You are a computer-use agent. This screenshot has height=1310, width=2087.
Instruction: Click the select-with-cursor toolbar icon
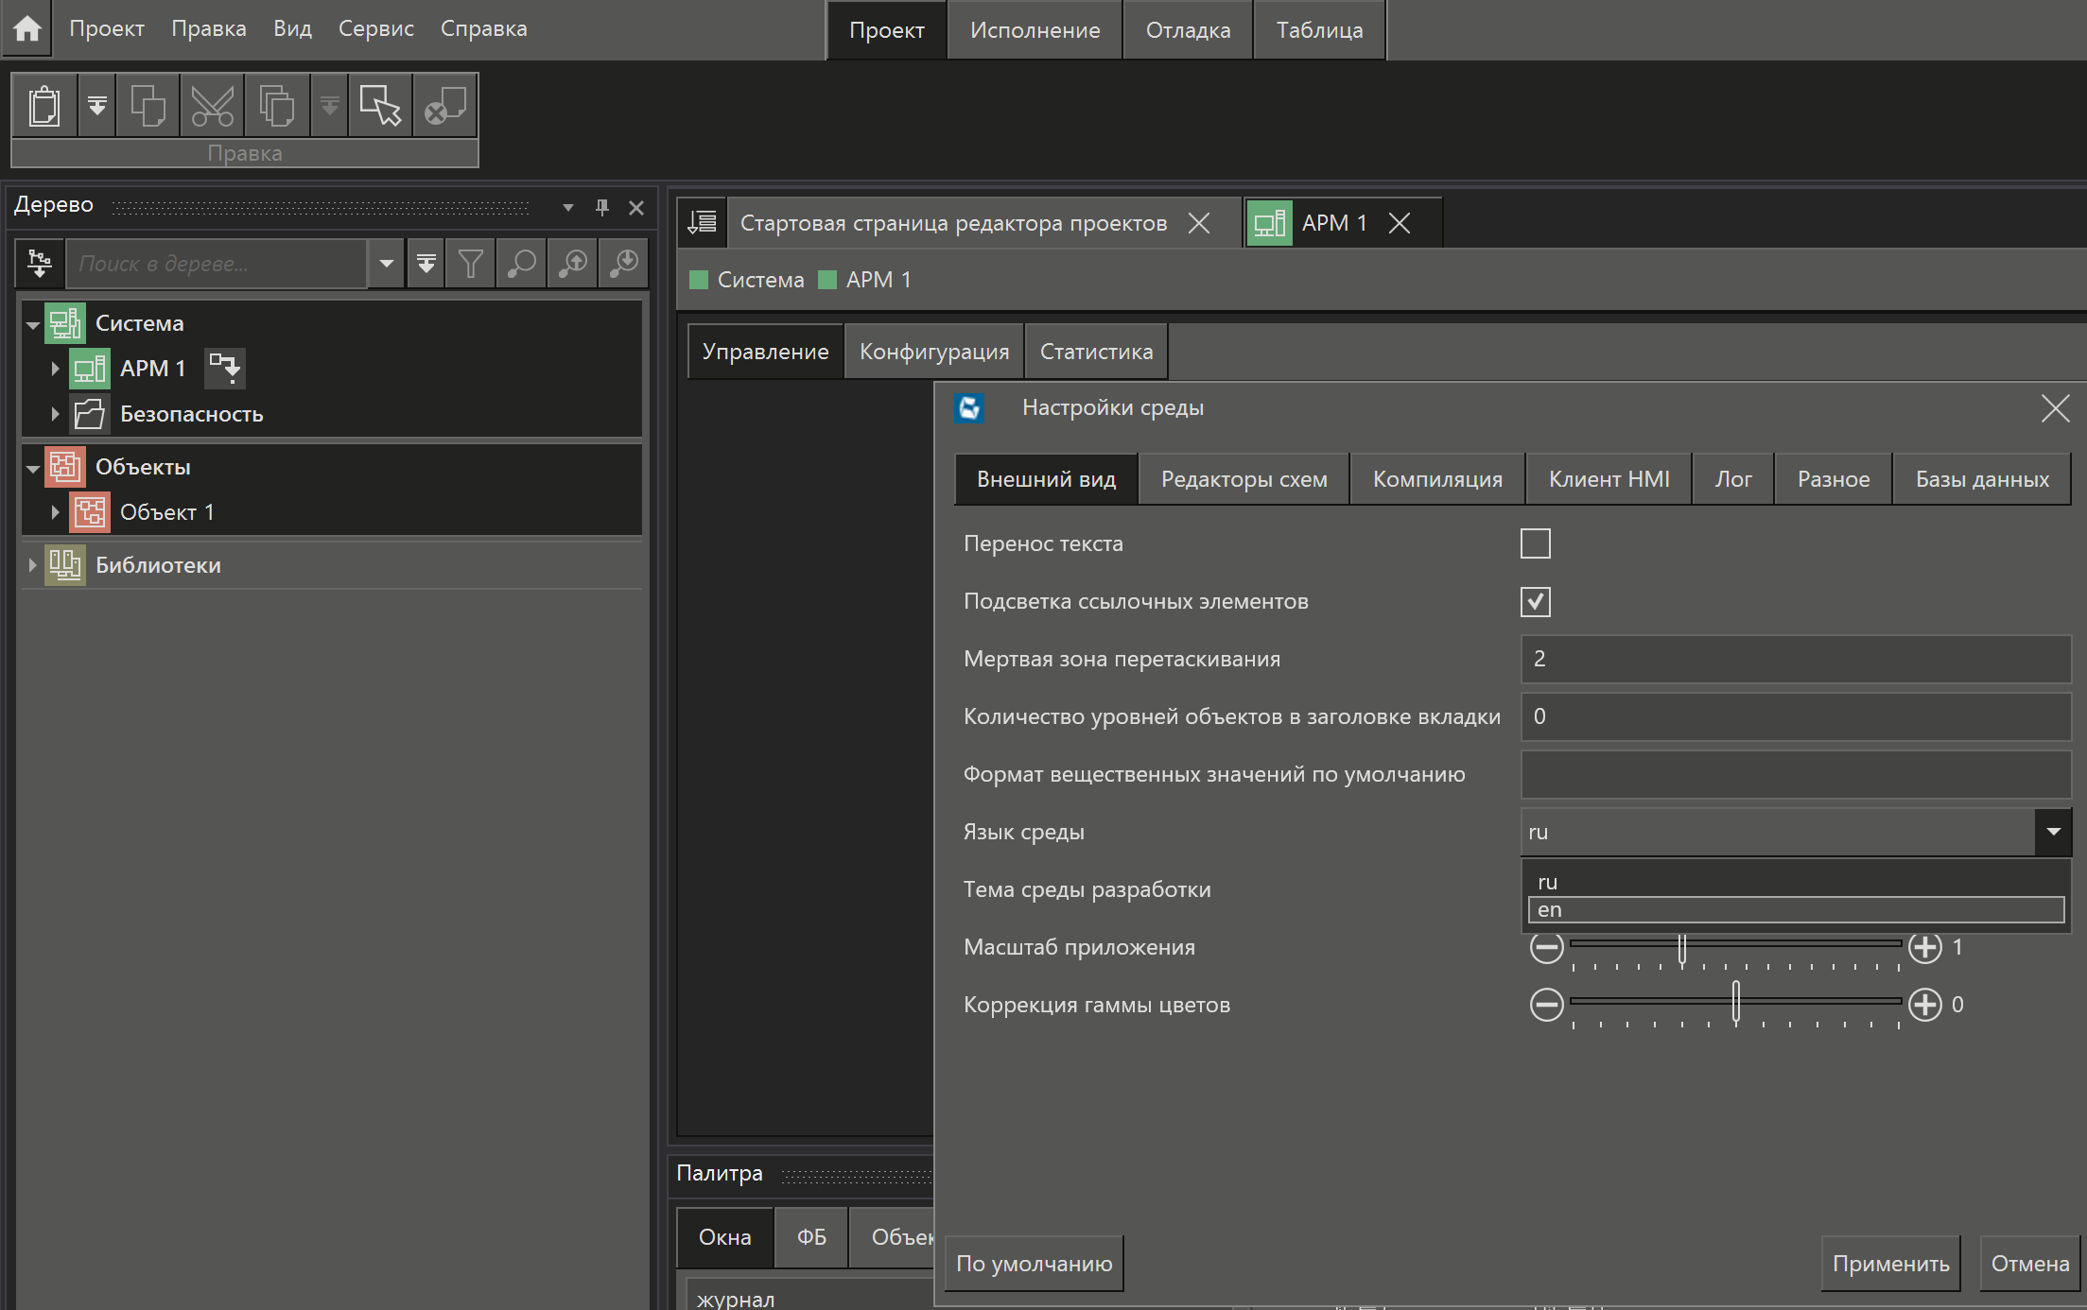pos(380,106)
